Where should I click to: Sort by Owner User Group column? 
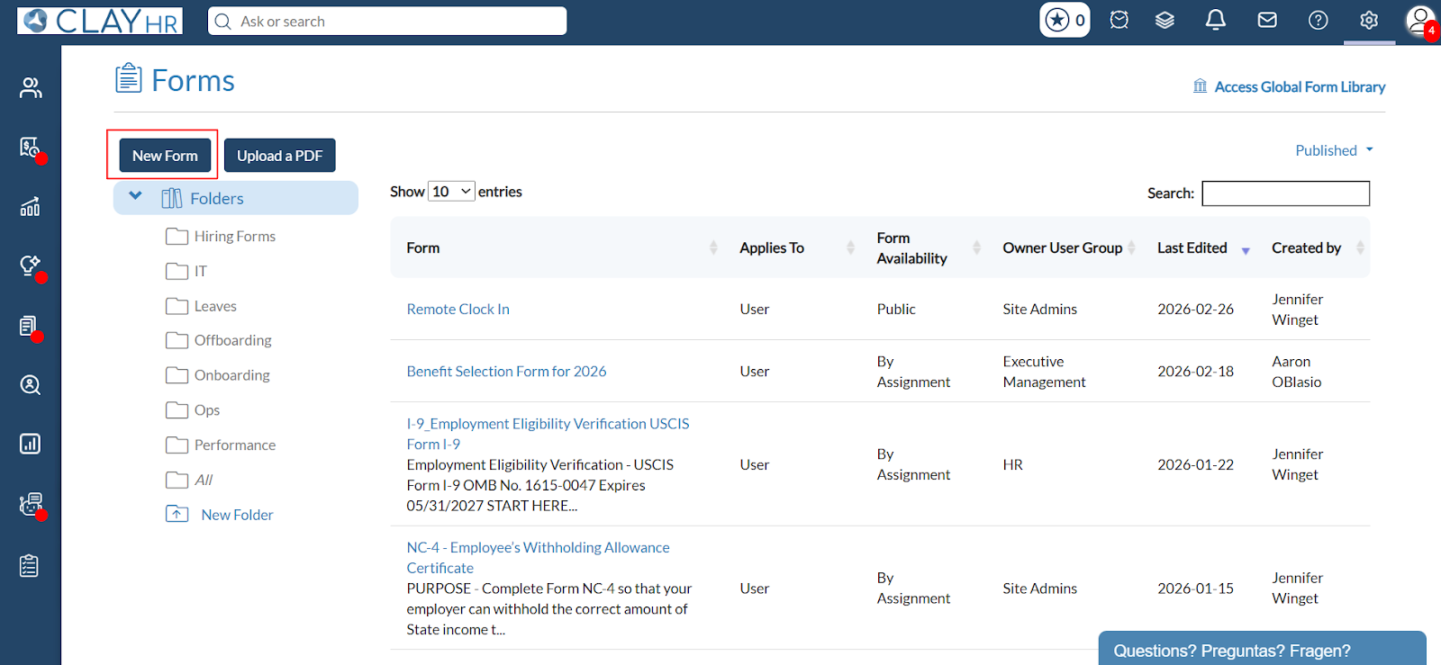click(1068, 247)
